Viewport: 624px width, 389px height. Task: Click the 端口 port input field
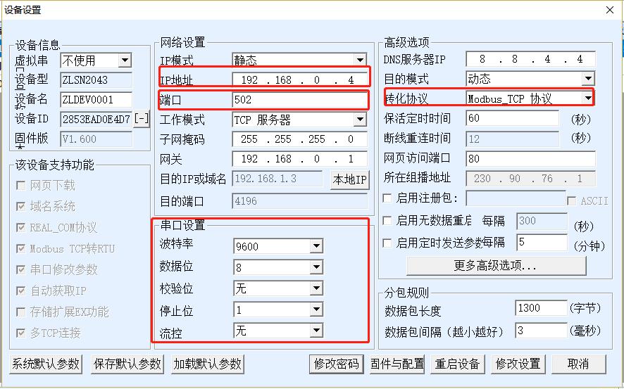click(299, 100)
